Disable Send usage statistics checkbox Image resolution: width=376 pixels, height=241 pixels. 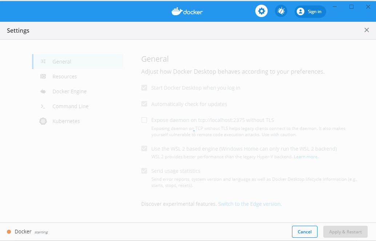tap(144, 171)
